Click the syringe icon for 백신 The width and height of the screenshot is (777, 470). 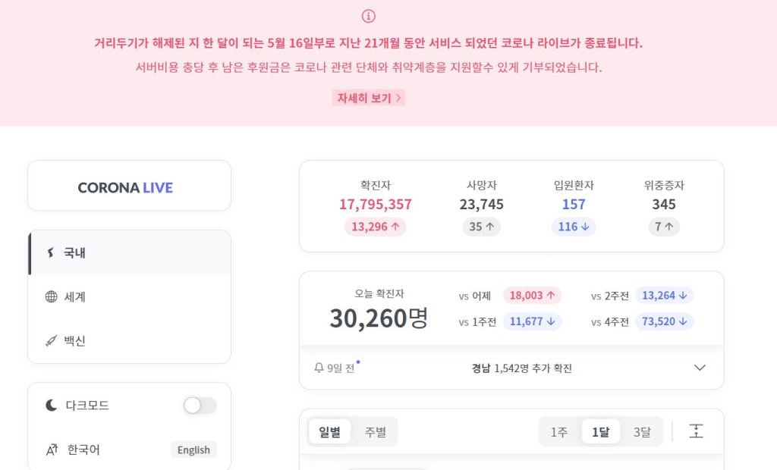(51, 340)
